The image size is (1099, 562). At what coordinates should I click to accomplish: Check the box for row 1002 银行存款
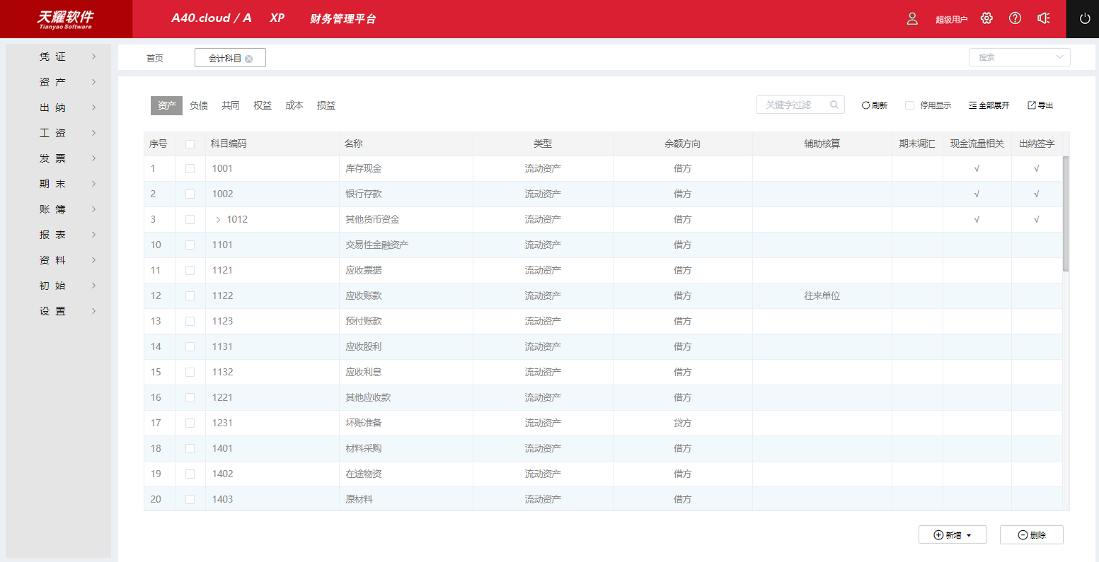coord(190,194)
